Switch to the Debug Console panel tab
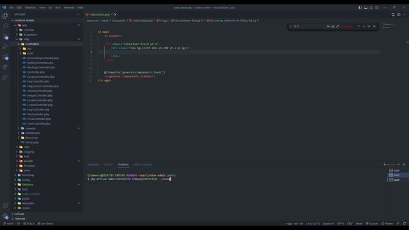Viewport: 409px width, 230px height. pos(143,165)
